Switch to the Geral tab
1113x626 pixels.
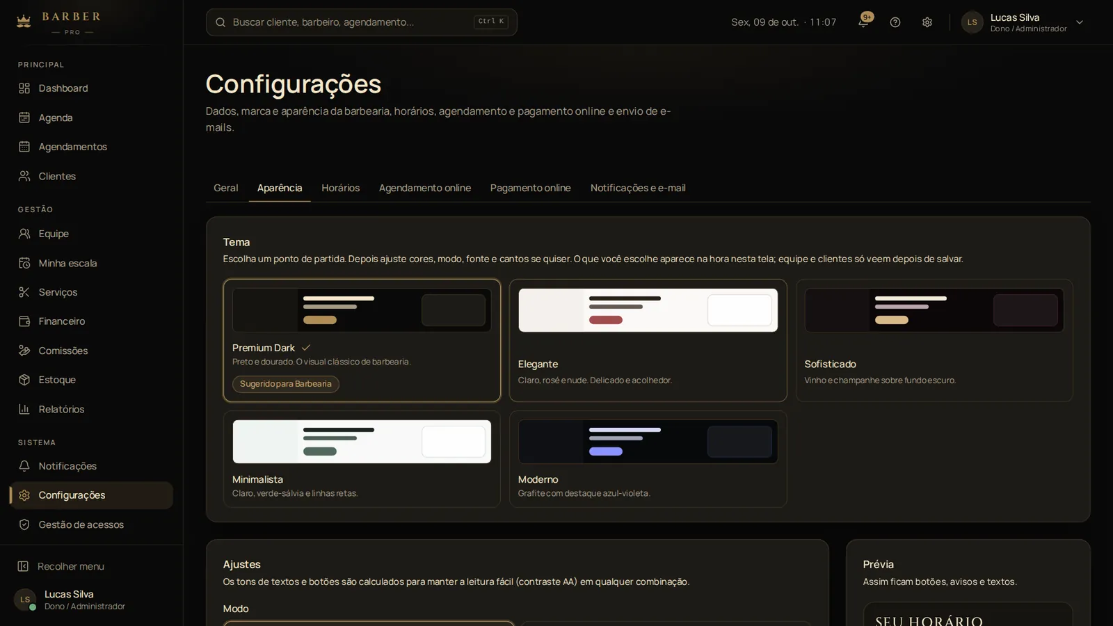pyautogui.click(x=225, y=188)
